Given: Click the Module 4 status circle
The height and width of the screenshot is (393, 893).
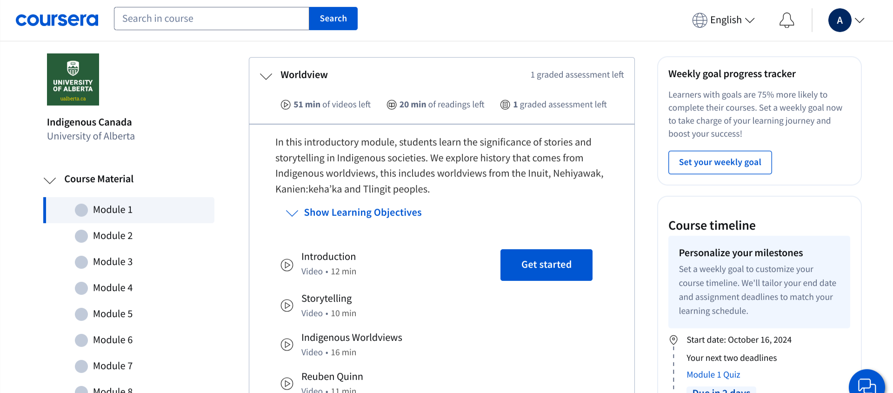Looking at the screenshot, I should click(x=81, y=288).
